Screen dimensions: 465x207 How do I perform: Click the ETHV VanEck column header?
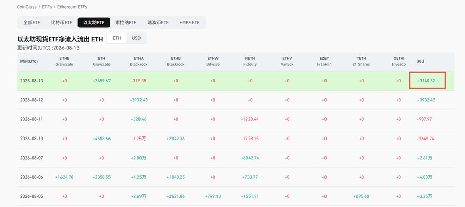coord(287,61)
